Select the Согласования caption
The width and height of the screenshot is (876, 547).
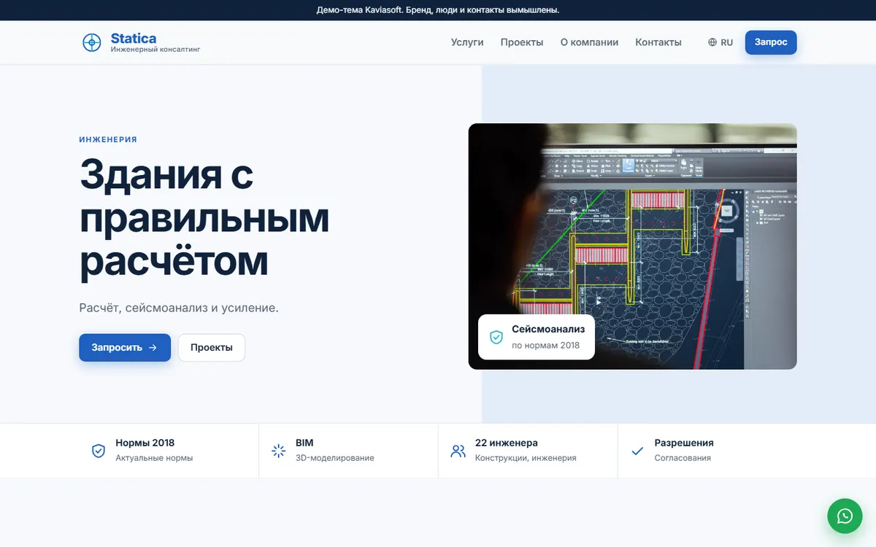tap(683, 458)
